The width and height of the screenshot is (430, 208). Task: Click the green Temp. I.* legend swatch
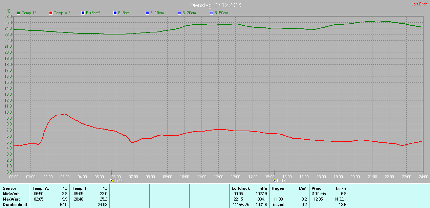click(19, 13)
